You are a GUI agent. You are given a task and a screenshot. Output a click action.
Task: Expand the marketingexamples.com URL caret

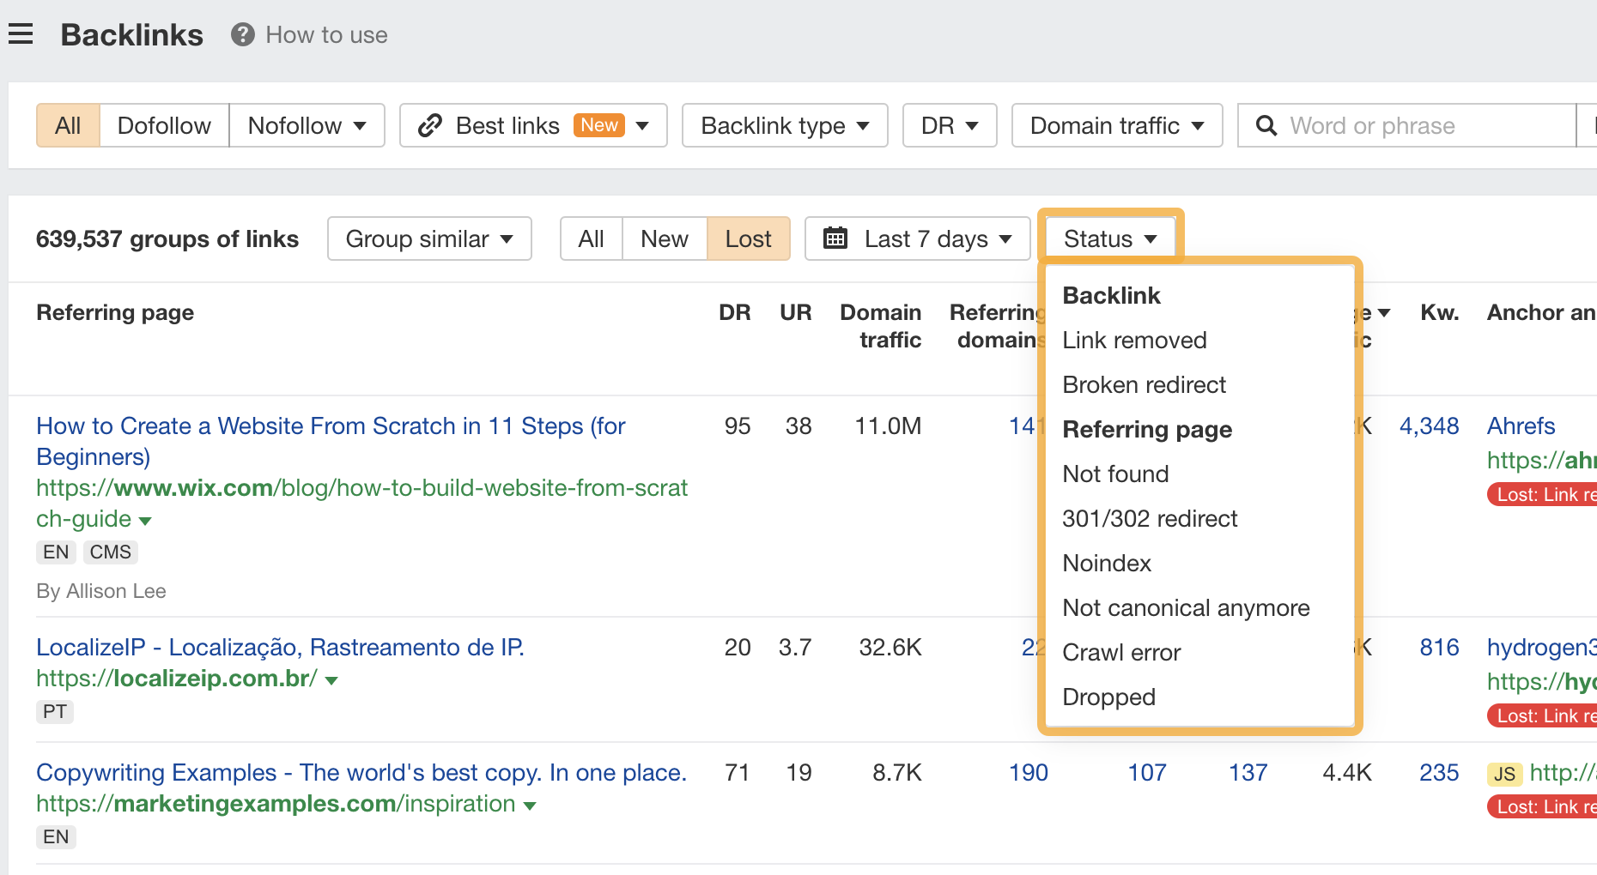[x=530, y=806]
